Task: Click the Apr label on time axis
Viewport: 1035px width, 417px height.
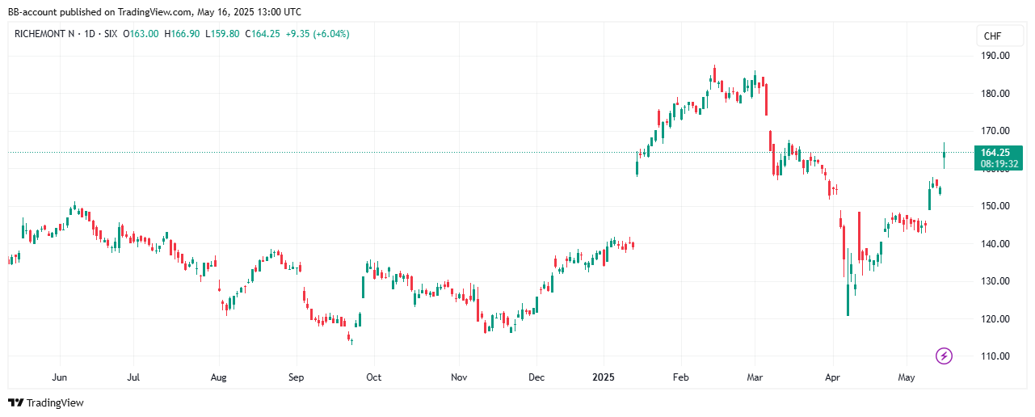Action: coord(833,377)
